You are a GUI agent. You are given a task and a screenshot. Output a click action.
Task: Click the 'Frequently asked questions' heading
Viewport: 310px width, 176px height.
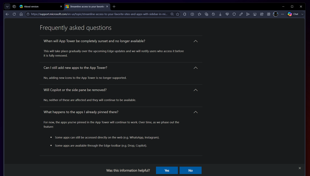pyautogui.click(x=76, y=28)
